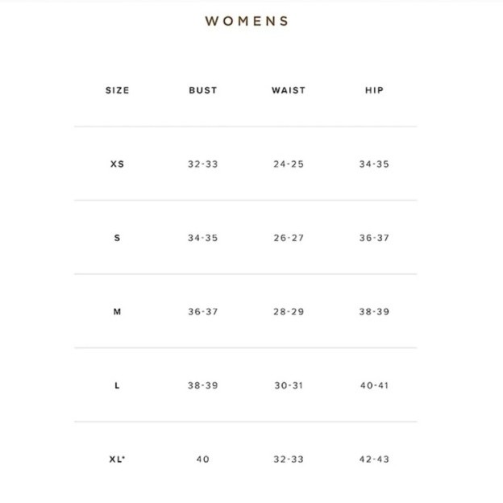Click the XS size row label
Viewport: 503px width, 503px height.
[x=117, y=164]
